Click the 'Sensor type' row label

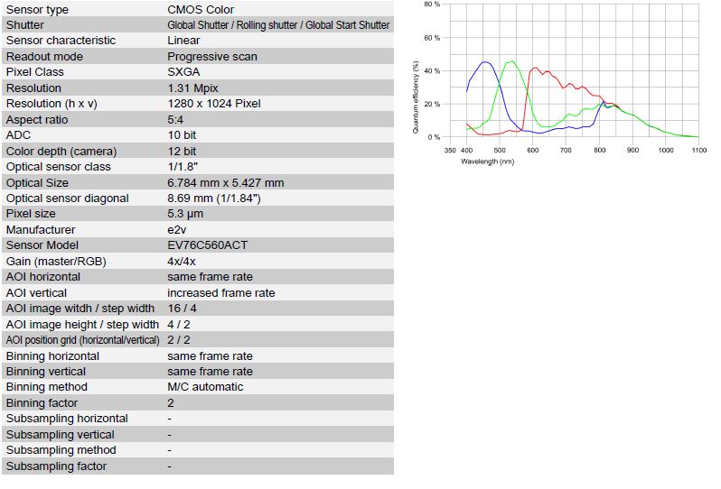pyautogui.click(x=37, y=9)
